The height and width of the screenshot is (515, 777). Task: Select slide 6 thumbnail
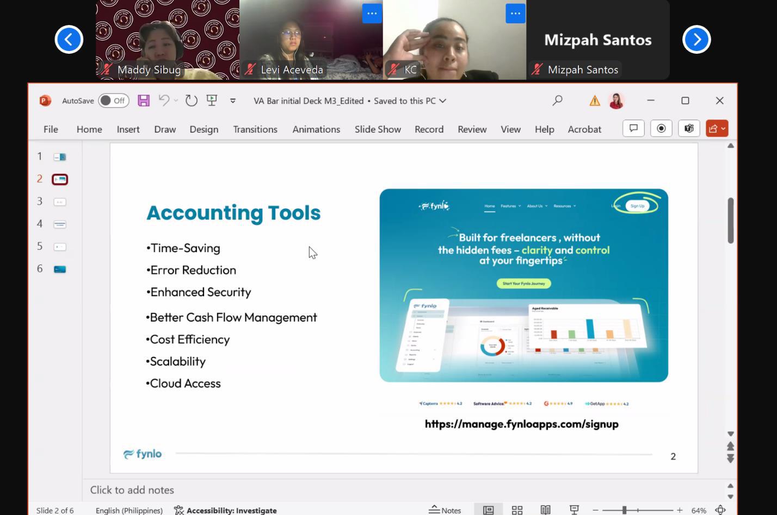(x=60, y=269)
